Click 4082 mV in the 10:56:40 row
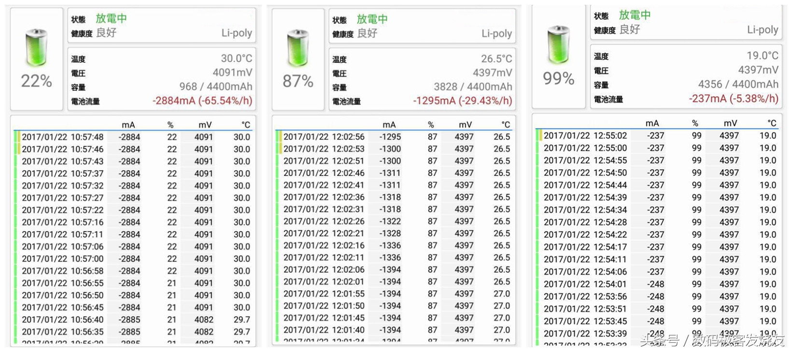Viewport: 793px width, 352px height. coord(204,320)
